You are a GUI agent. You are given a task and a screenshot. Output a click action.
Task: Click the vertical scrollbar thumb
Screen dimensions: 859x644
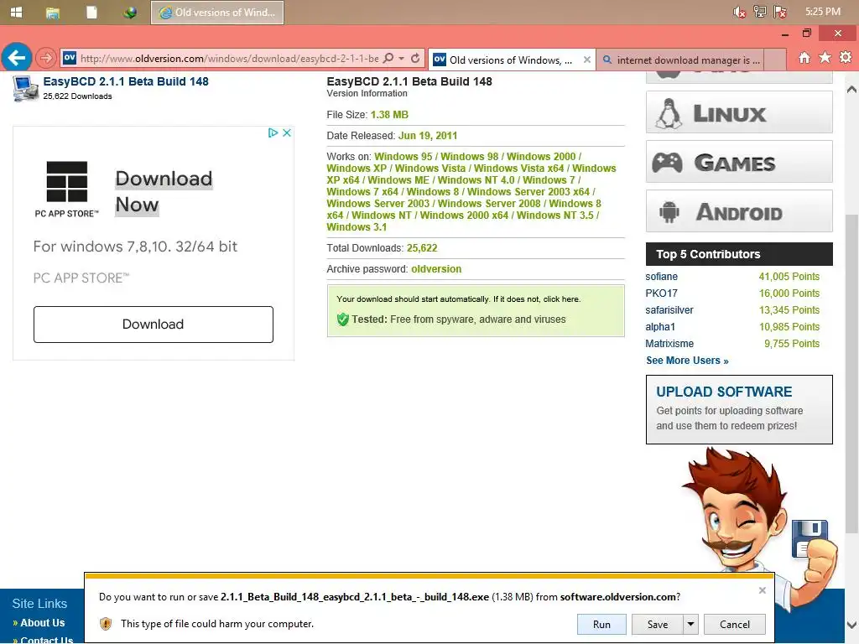tap(852, 373)
